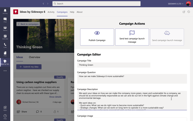Select Ideas by Sideways 6 sidebar app
This screenshot has height=121, width=193.
[5, 62]
